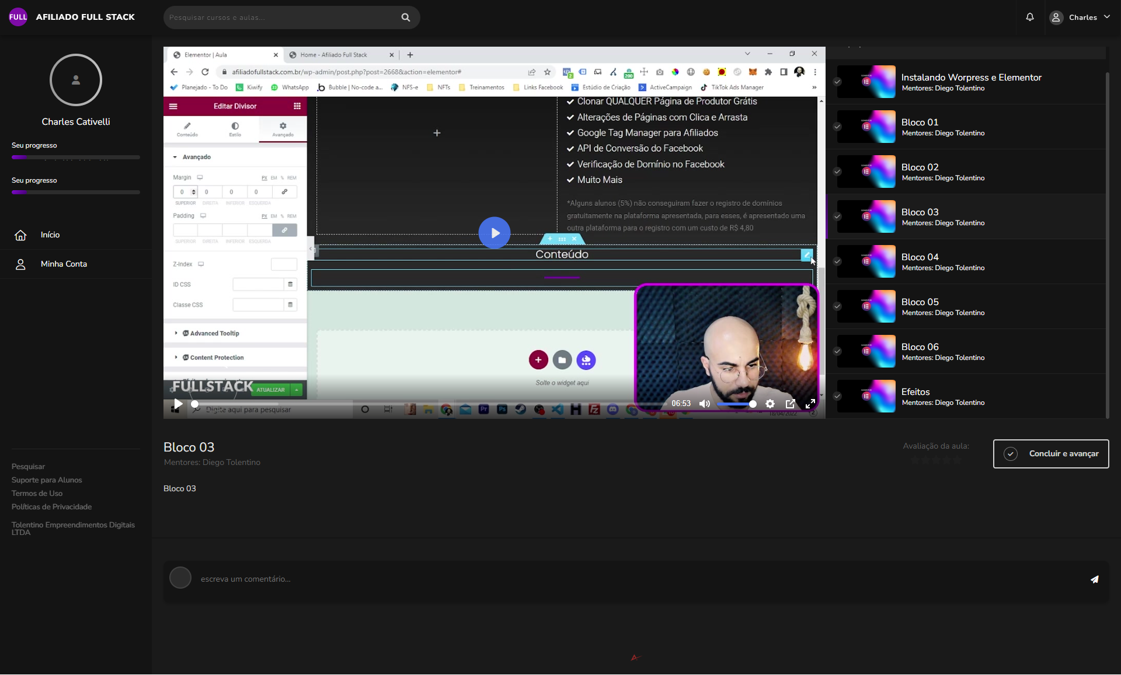The image size is (1121, 675).
Task: Click the Concluir e avançar button
Action: (1050, 454)
